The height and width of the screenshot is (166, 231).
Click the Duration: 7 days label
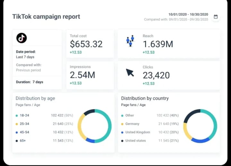(x=30, y=82)
